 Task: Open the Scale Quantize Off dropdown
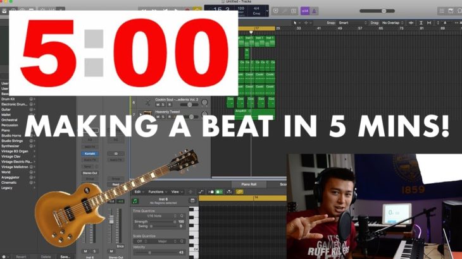141,241
